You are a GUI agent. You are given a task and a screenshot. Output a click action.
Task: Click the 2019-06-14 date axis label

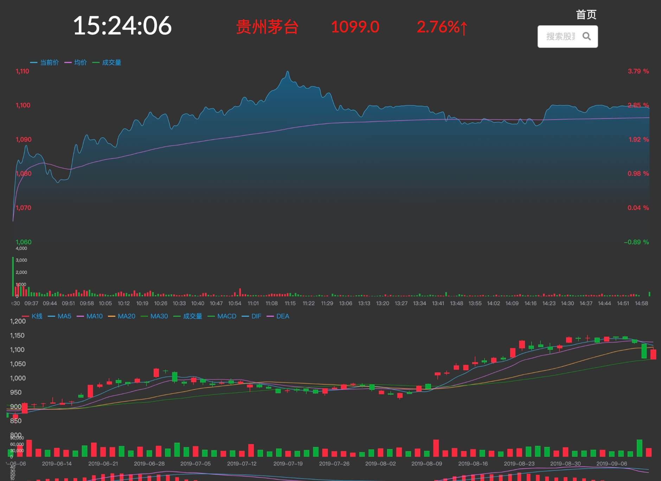pyautogui.click(x=57, y=463)
